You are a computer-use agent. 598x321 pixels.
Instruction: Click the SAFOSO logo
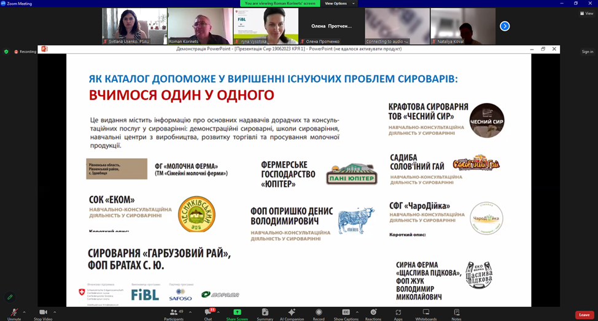click(181, 295)
